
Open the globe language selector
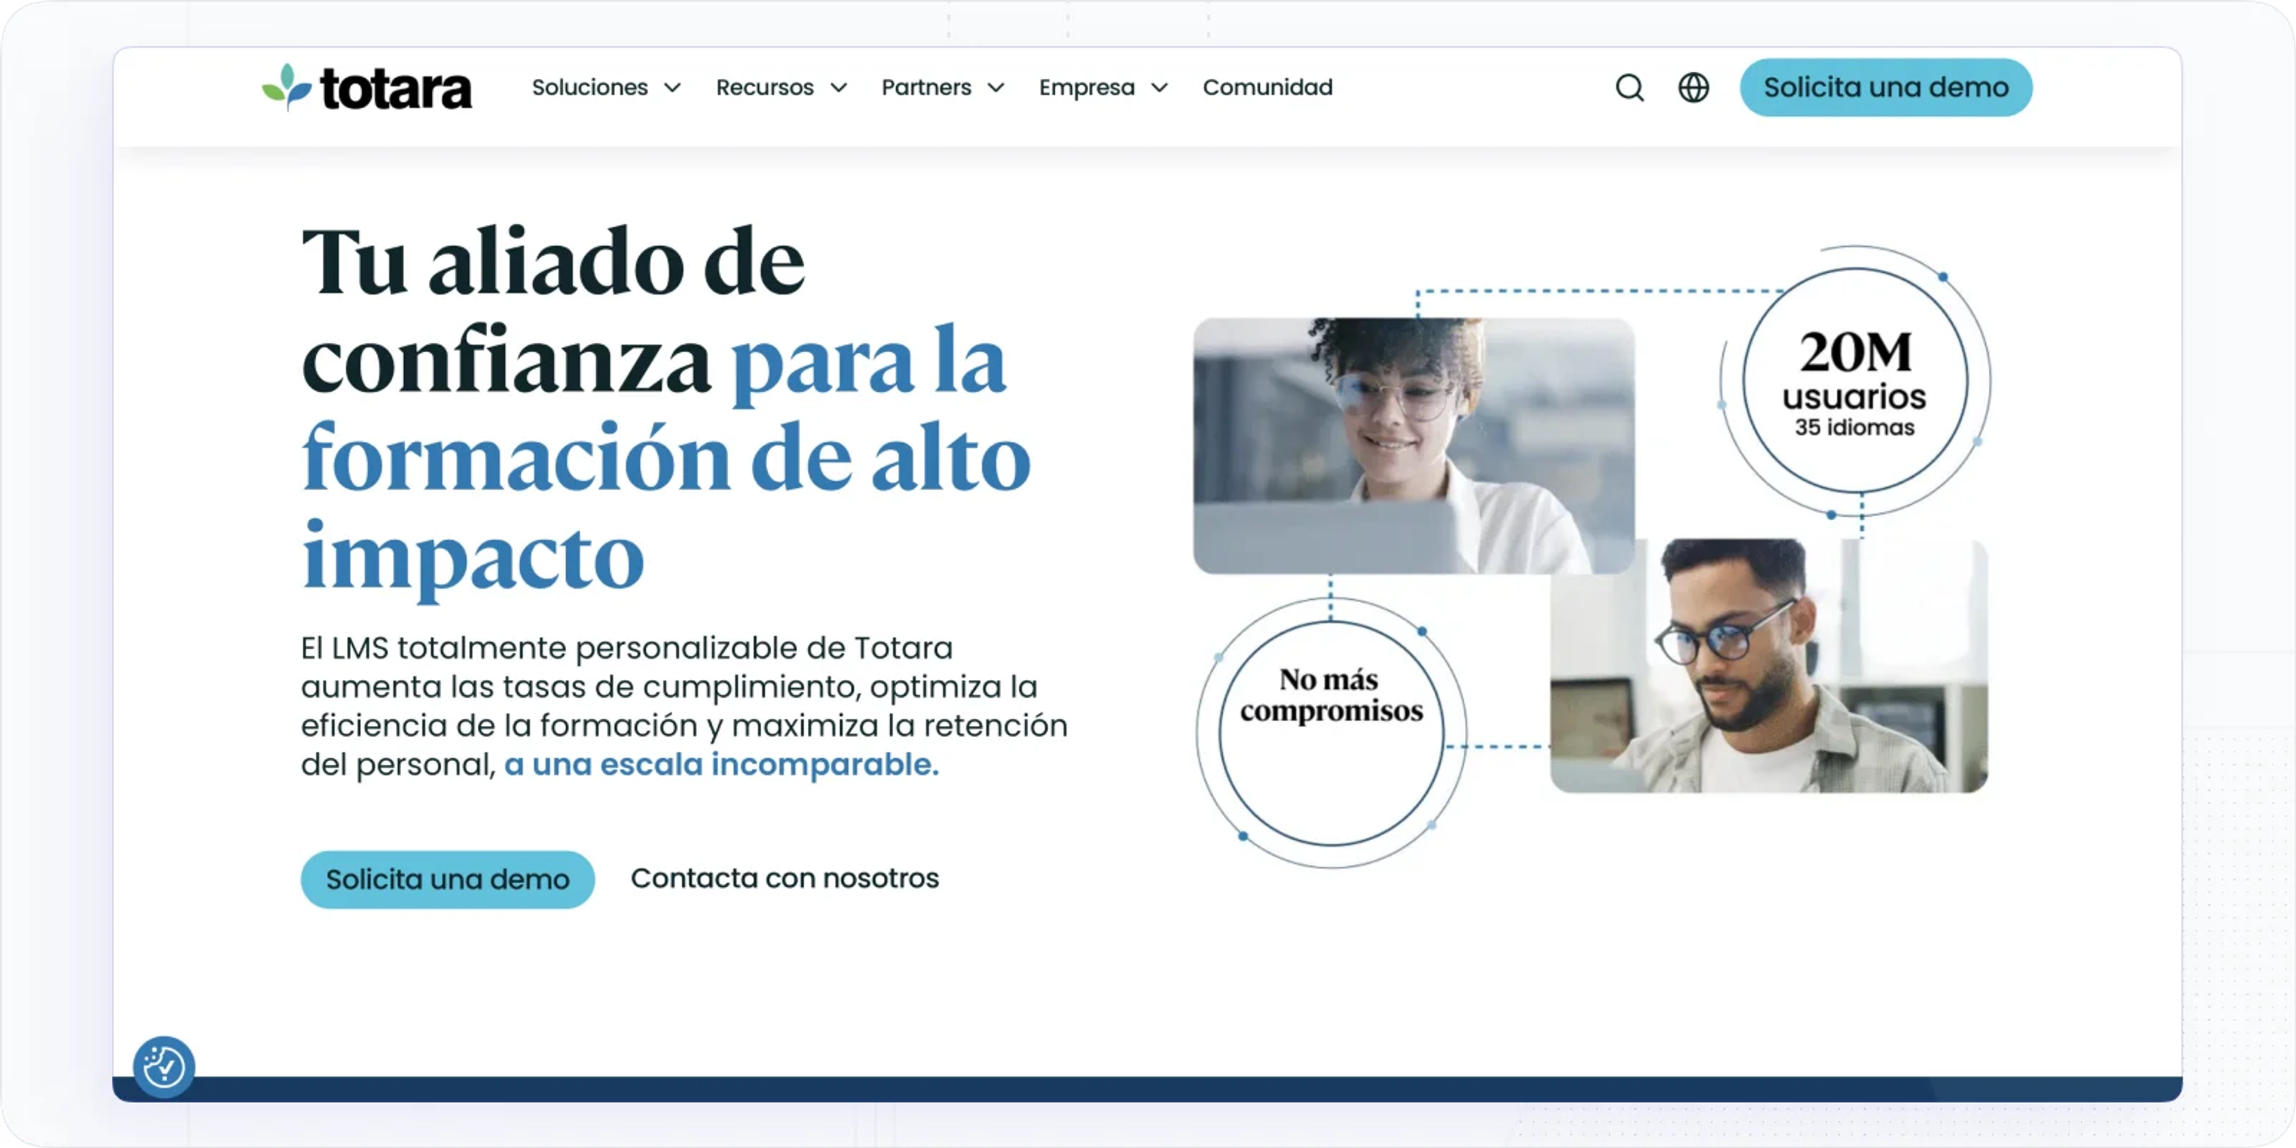tap(1693, 87)
